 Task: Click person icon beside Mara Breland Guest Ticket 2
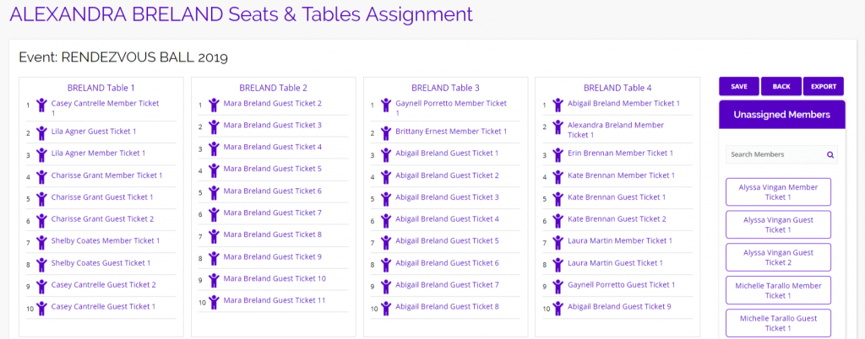(214, 105)
